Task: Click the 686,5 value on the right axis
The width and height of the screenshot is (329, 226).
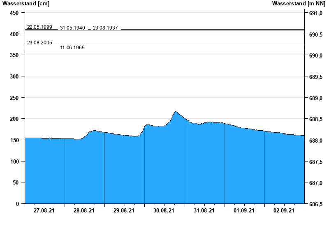Action: pos(315,204)
